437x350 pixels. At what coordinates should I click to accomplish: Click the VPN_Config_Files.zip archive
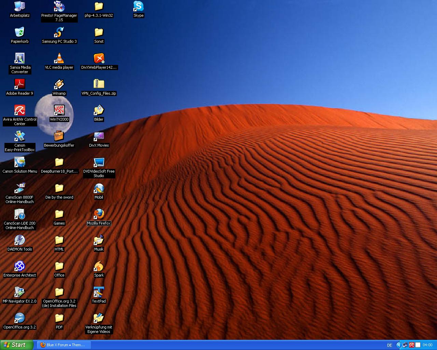point(99,84)
